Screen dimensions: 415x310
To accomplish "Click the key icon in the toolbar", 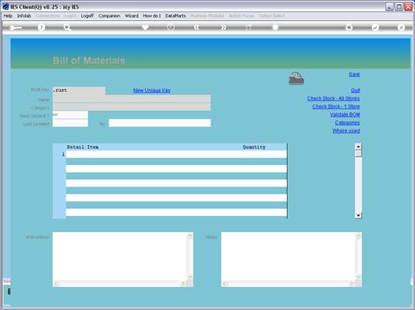I will tap(15, 28).
